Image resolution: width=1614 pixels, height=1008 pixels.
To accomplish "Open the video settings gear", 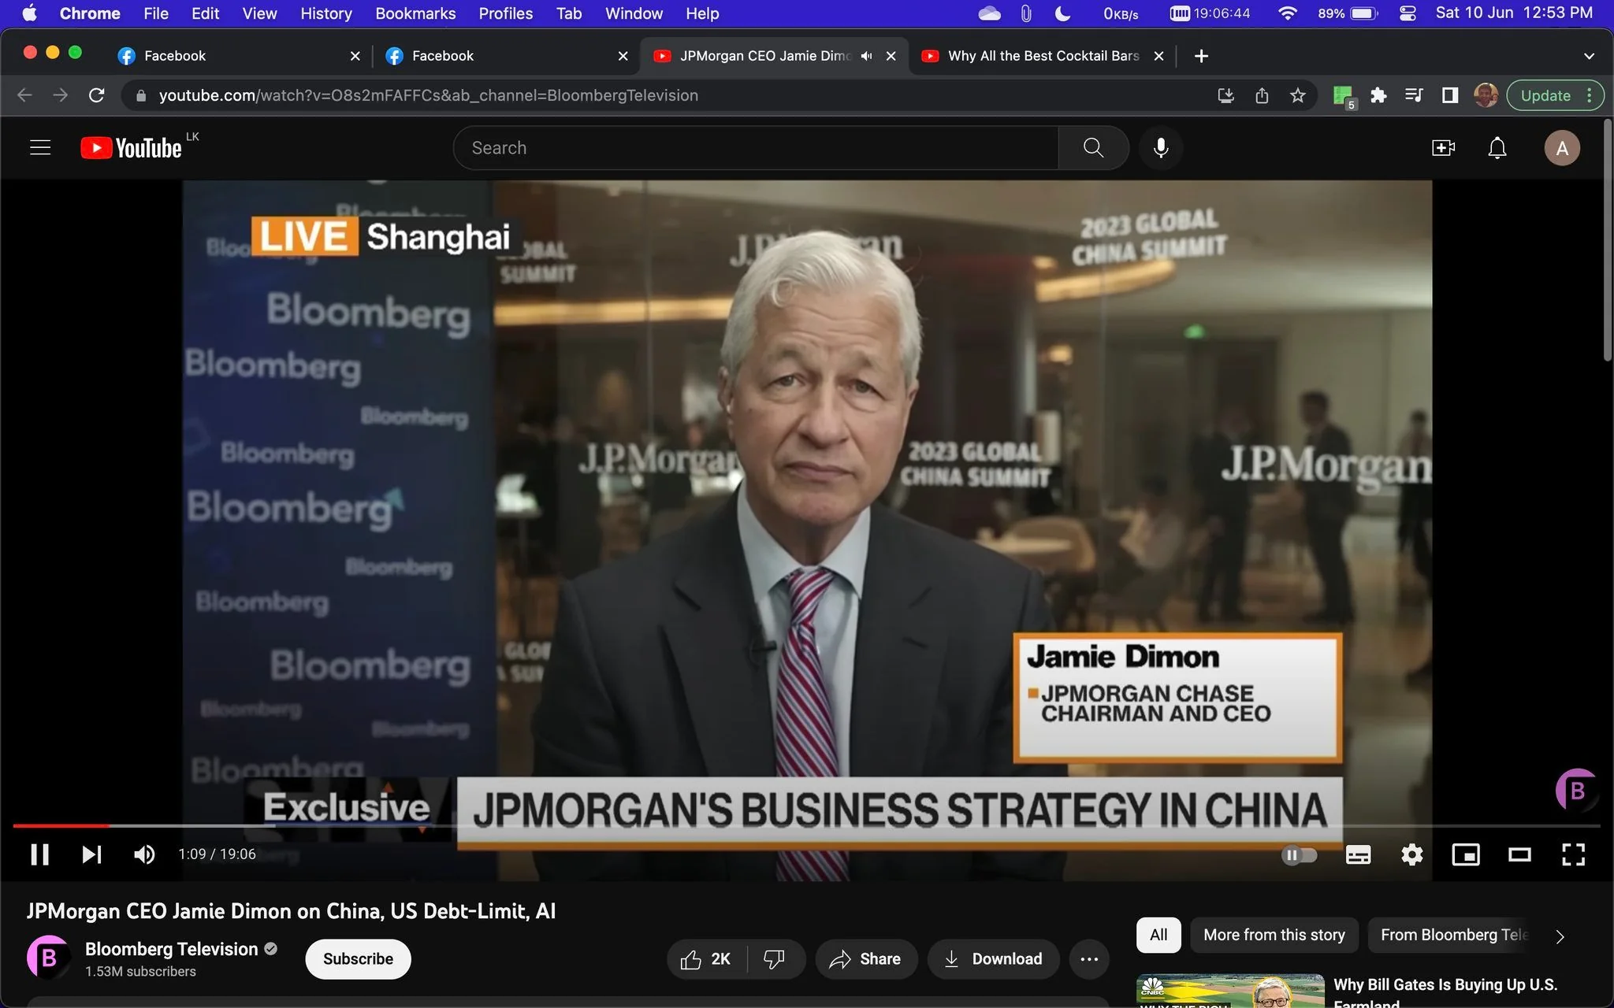I will pos(1412,854).
